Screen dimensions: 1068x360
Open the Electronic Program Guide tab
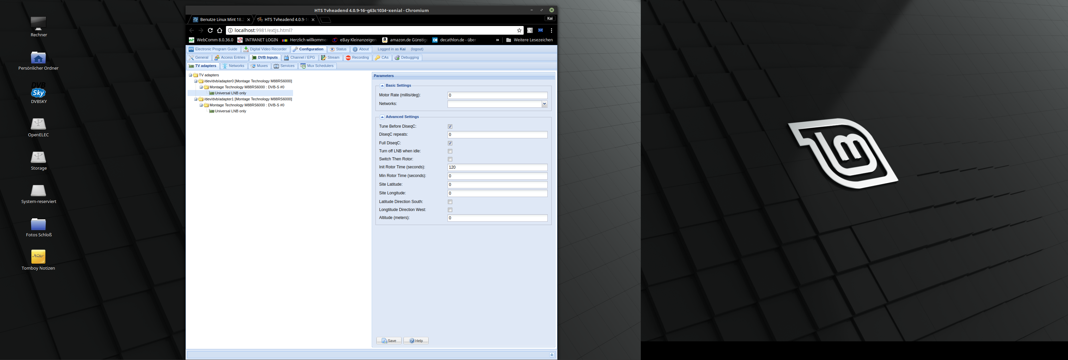click(213, 49)
